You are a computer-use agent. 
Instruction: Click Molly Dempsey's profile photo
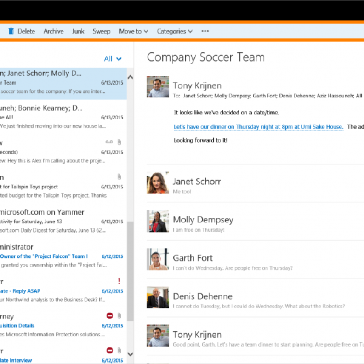158,221
